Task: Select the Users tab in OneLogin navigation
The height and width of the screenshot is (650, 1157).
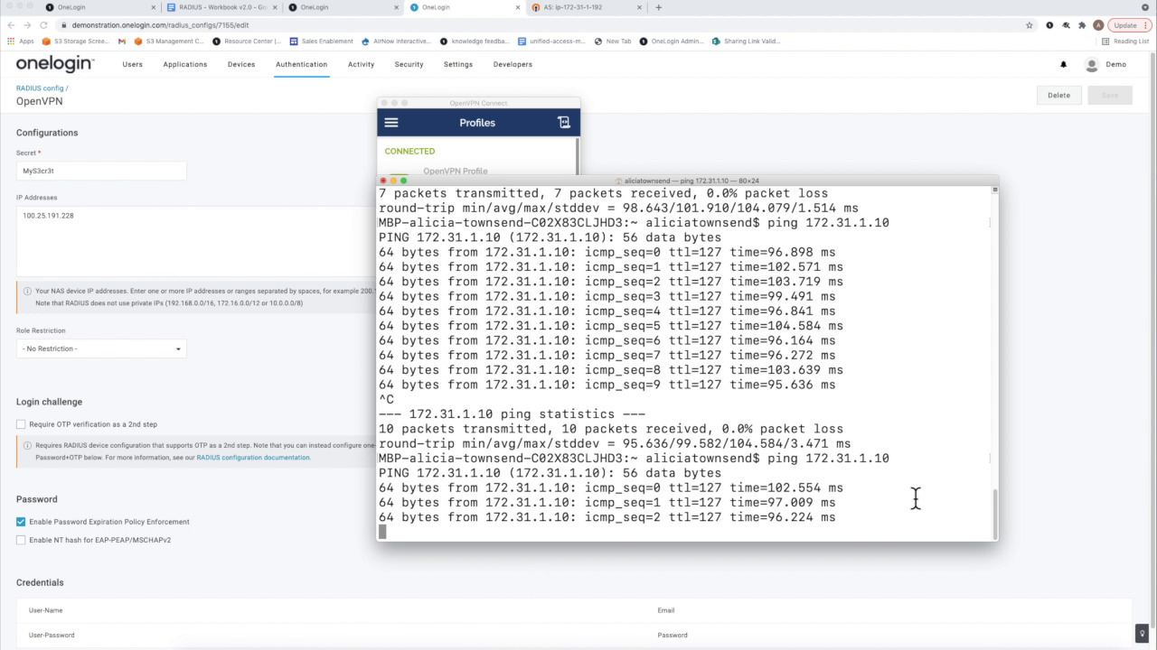Action: point(132,64)
